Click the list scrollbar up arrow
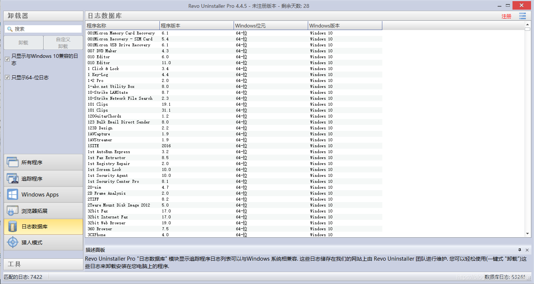 (x=528, y=24)
